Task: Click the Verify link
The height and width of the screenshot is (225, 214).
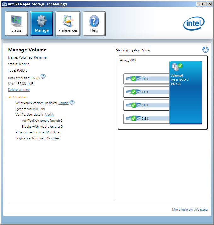Action: pyautogui.click(x=49, y=115)
